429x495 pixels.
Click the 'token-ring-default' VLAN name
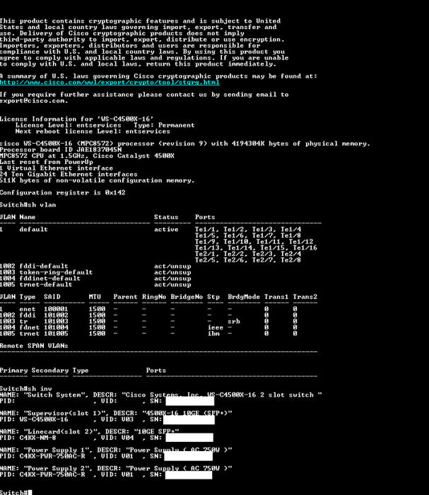(x=56, y=272)
